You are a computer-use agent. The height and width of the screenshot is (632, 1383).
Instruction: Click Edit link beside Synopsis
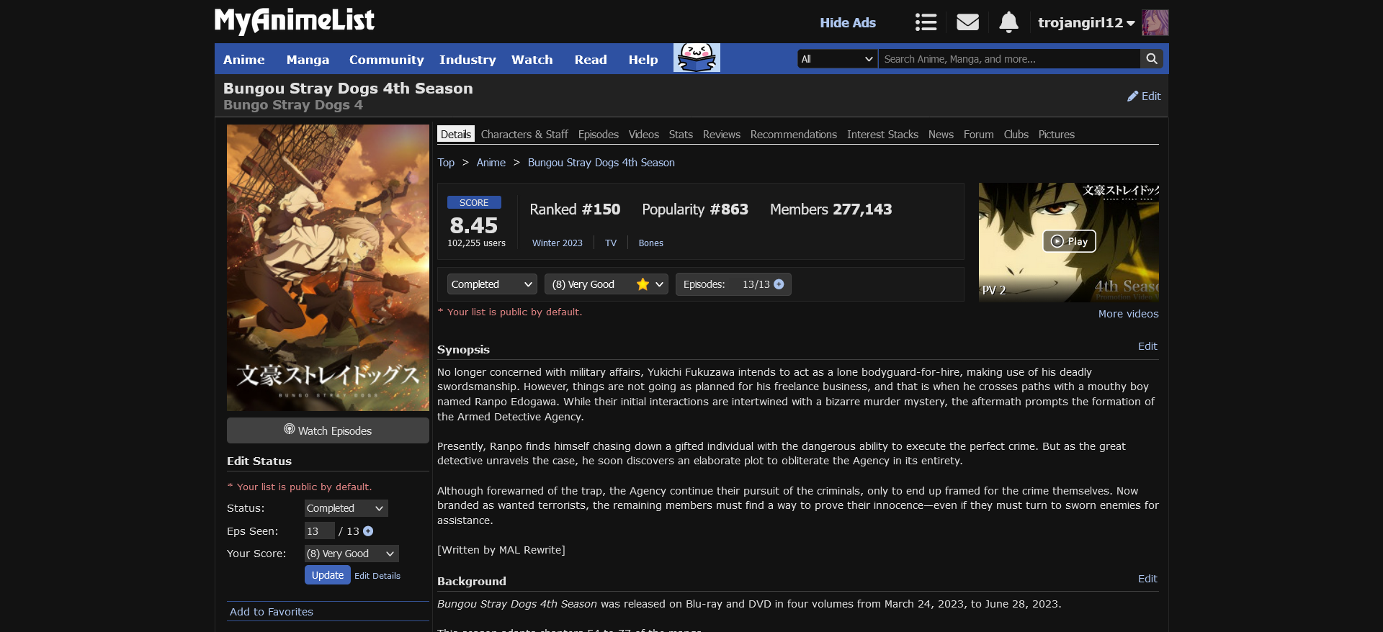1147,346
